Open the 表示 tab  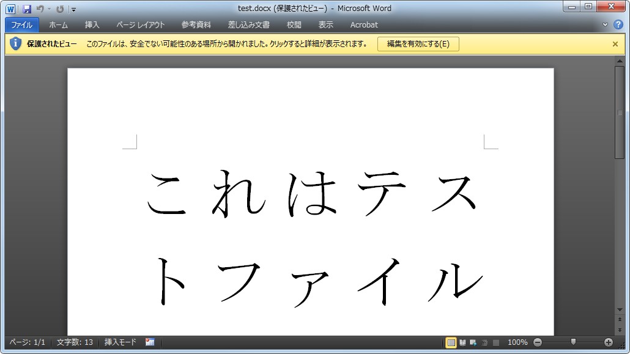click(x=326, y=25)
